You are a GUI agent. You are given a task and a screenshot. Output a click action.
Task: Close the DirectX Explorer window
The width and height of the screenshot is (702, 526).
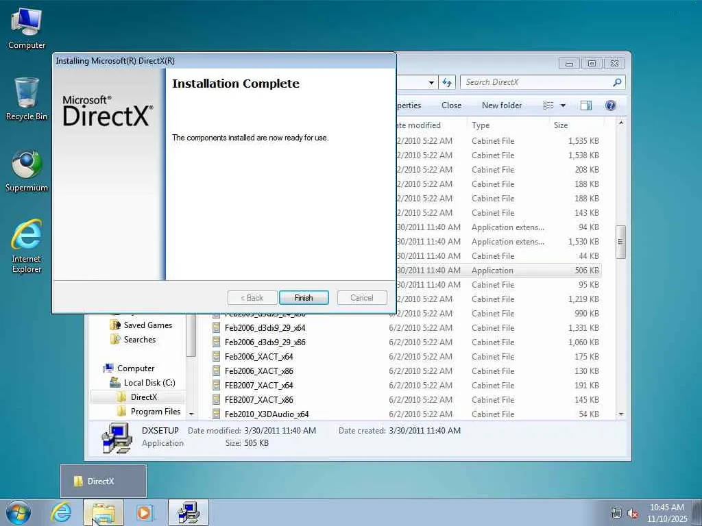pyautogui.click(x=615, y=64)
